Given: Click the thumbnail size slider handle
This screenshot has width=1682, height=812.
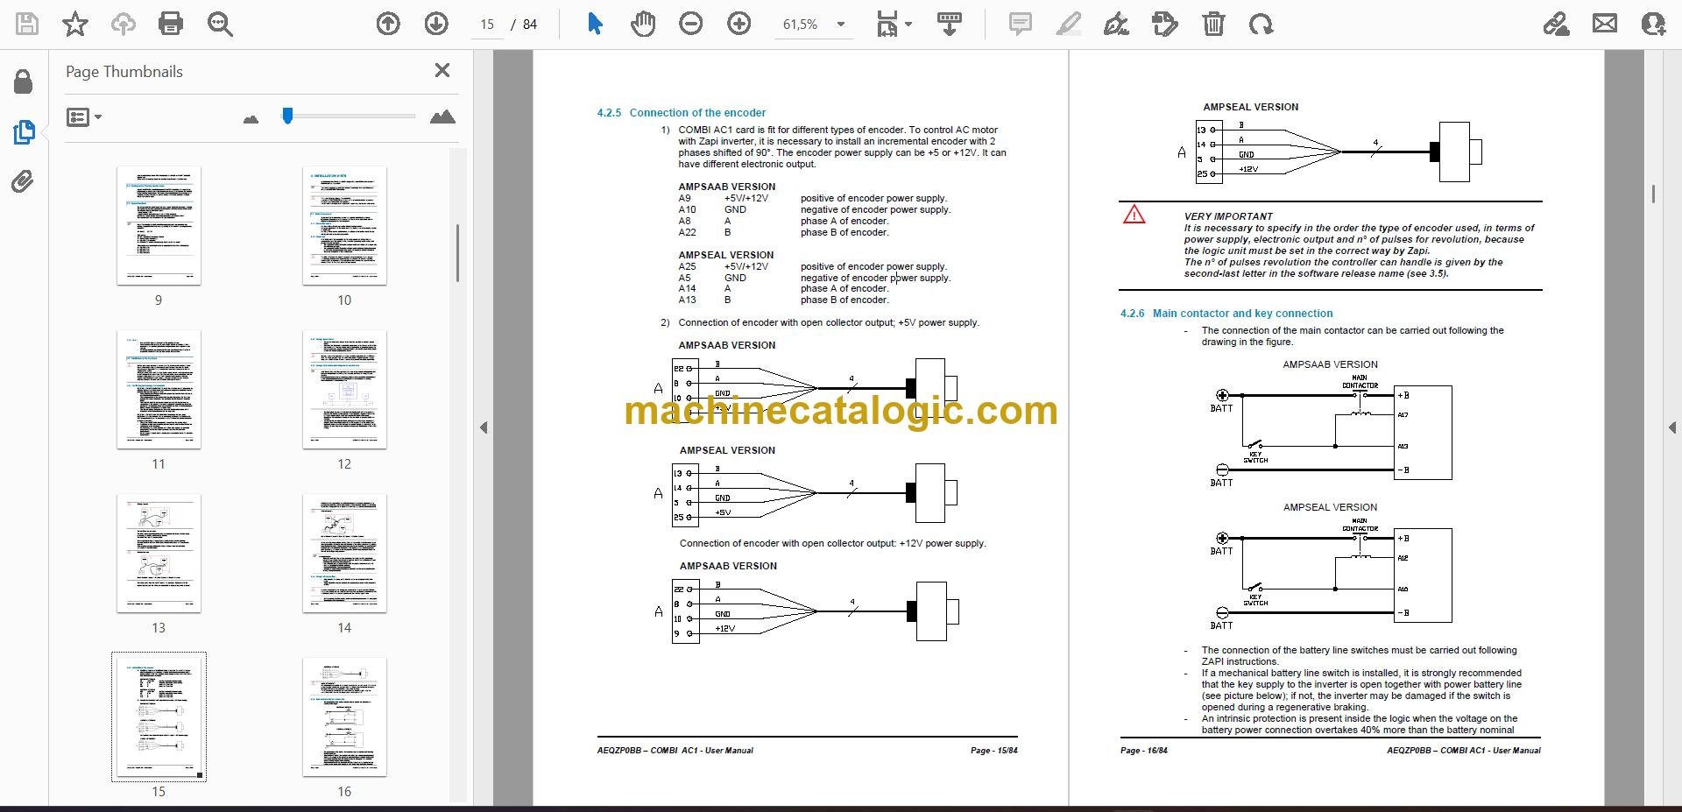Looking at the screenshot, I should coord(287,116).
